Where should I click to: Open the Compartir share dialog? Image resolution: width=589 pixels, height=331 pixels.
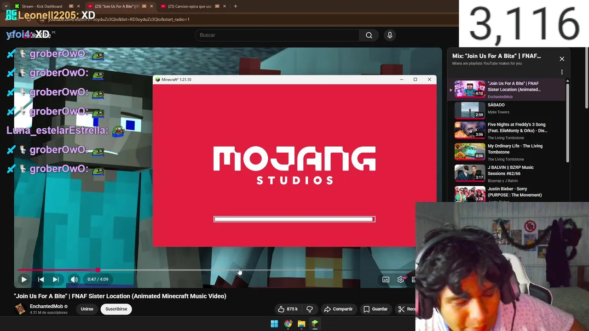coord(338,309)
